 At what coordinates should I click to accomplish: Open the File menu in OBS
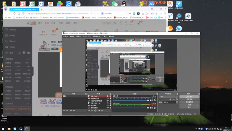[x=65, y=36]
